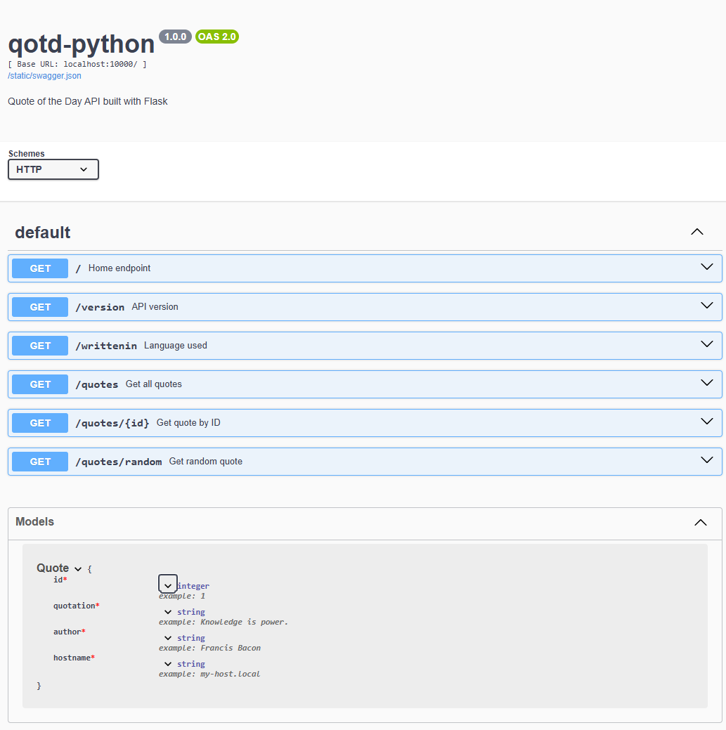Collapse the Models section chevron
Image resolution: width=726 pixels, height=730 pixels.
click(x=700, y=522)
